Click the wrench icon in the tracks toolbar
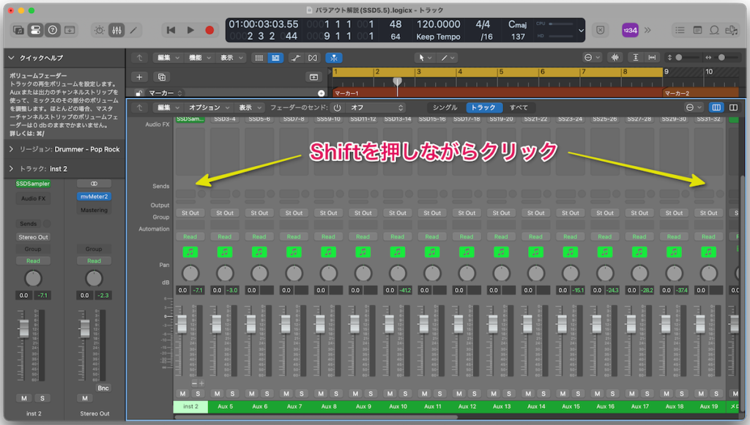Screen dimensions: 750x425 click(297, 57)
